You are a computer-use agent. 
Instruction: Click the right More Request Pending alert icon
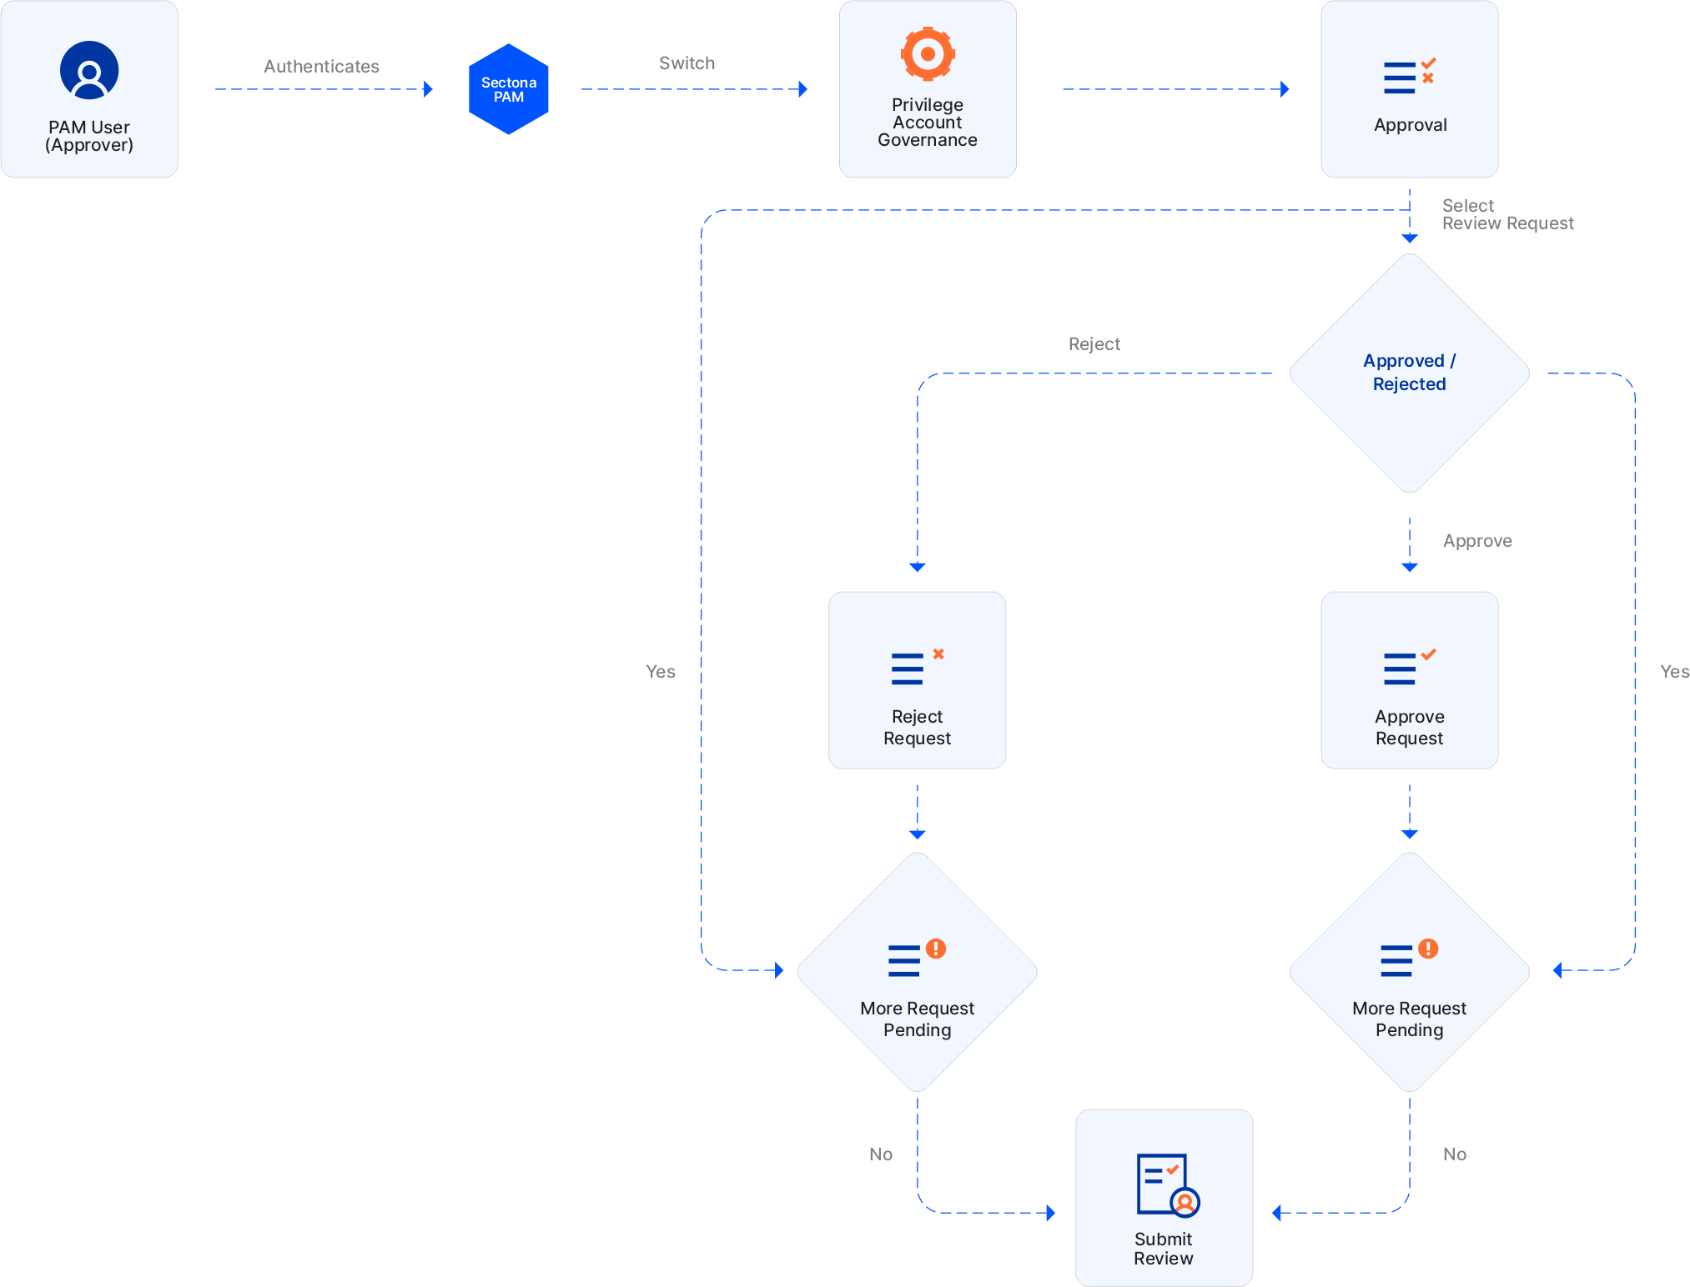[1409, 959]
